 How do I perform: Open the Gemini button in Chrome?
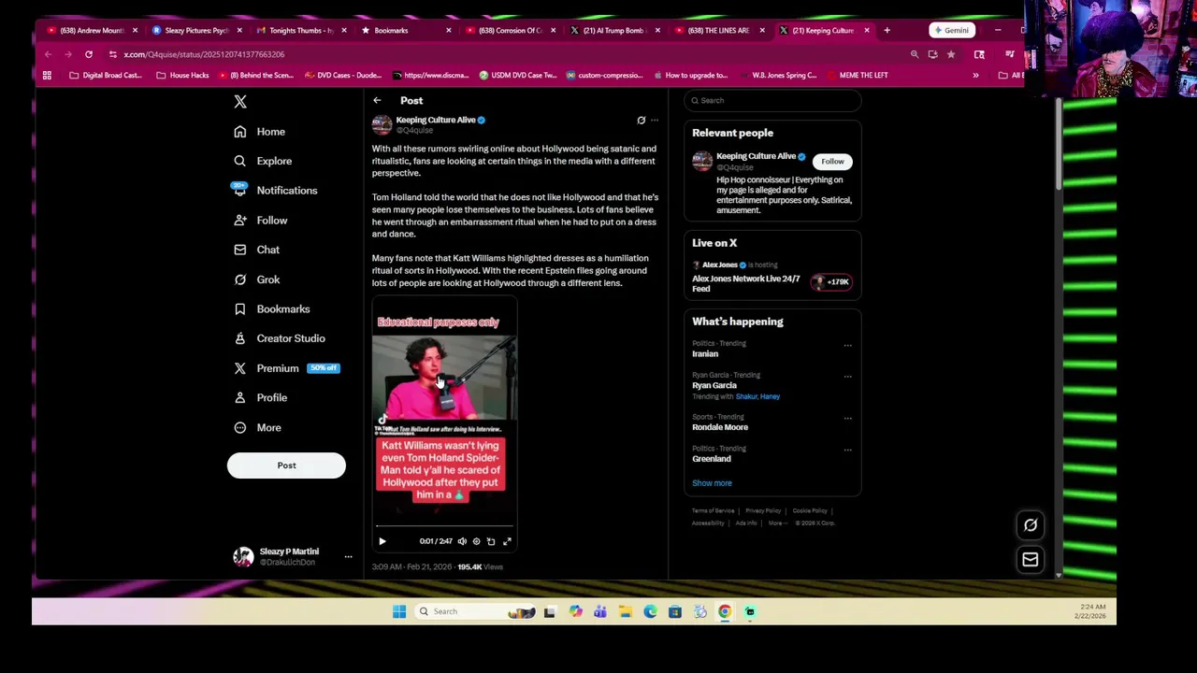pos(951,30)
